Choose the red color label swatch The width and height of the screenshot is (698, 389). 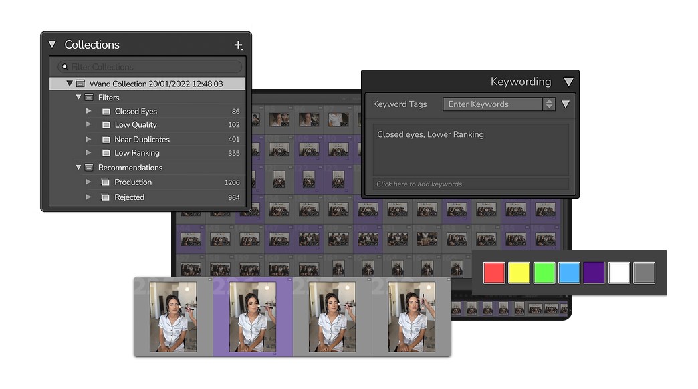[x=493, y=273]
